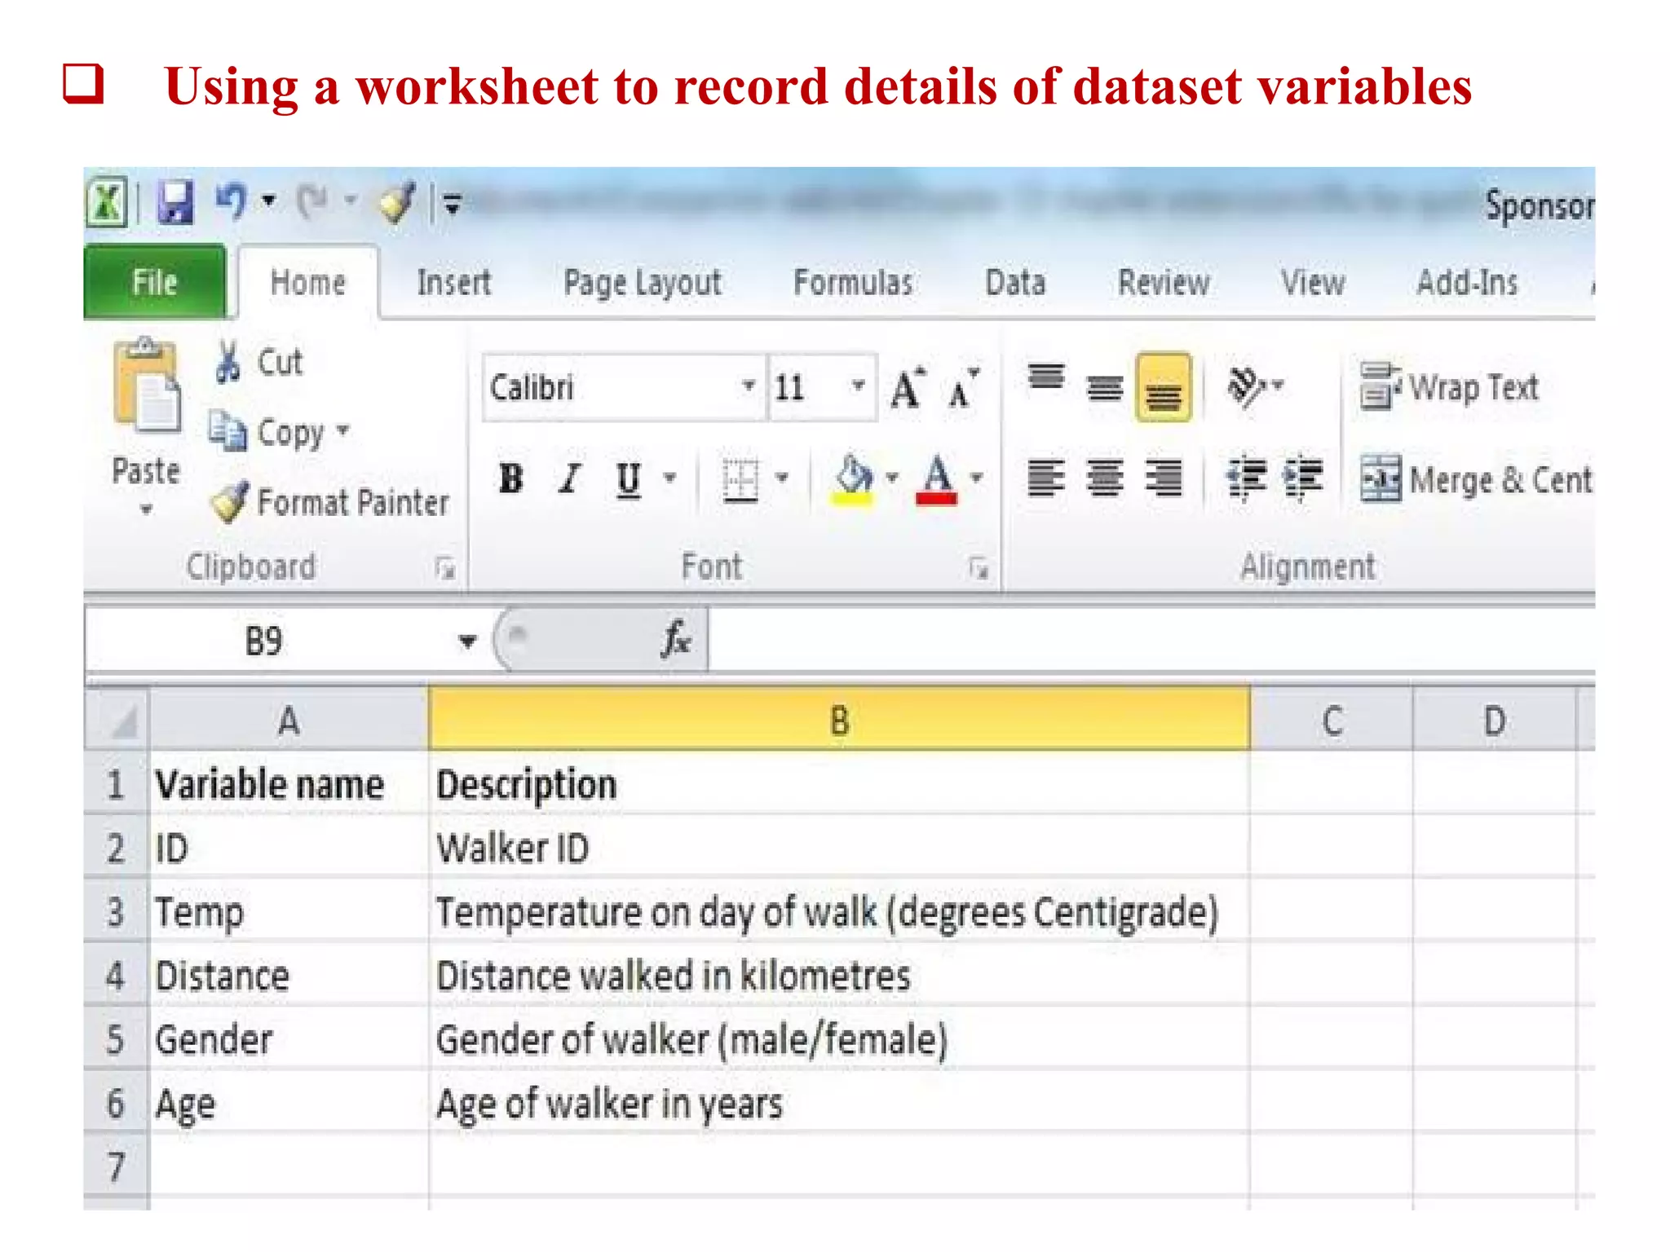
Task: Expand Paste options arrow
Action: tap(146, 510)
